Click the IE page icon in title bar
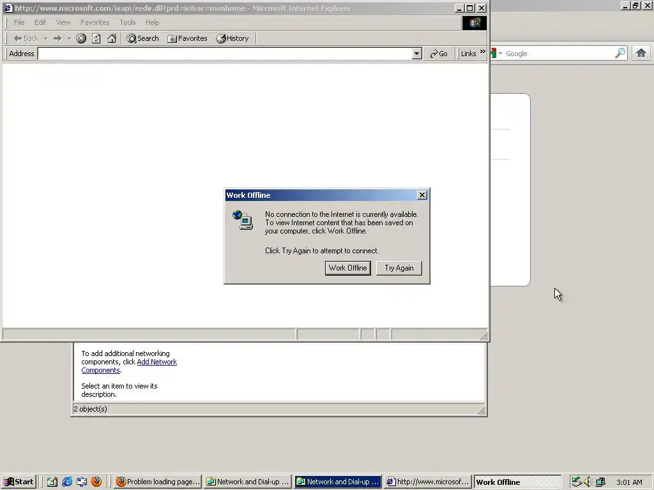Viewport: 654px width, 490px height. 8,8
